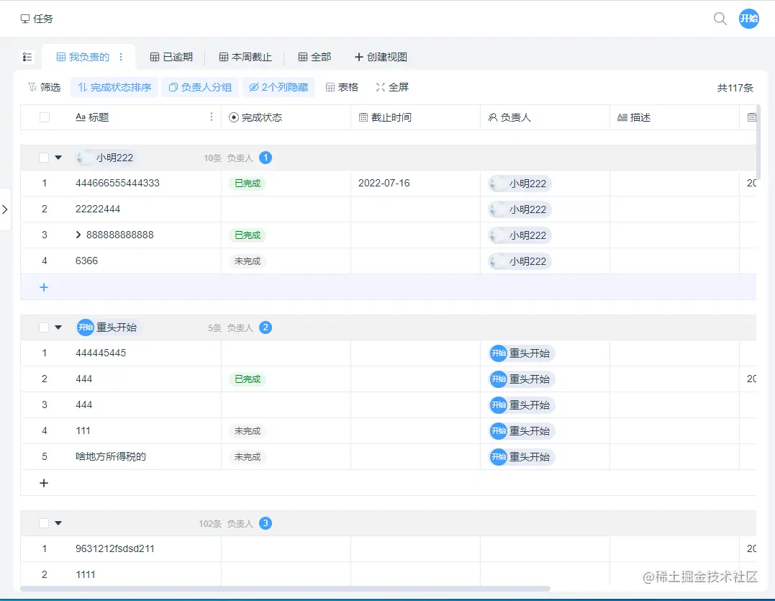Viewport: 775px width, 601px height.
Task: Create a new view with 创建视图
Action: tap(380, 56)
